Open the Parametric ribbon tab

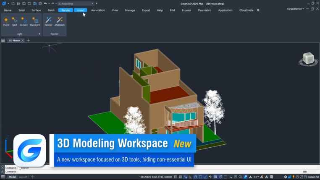coord(205,10)
